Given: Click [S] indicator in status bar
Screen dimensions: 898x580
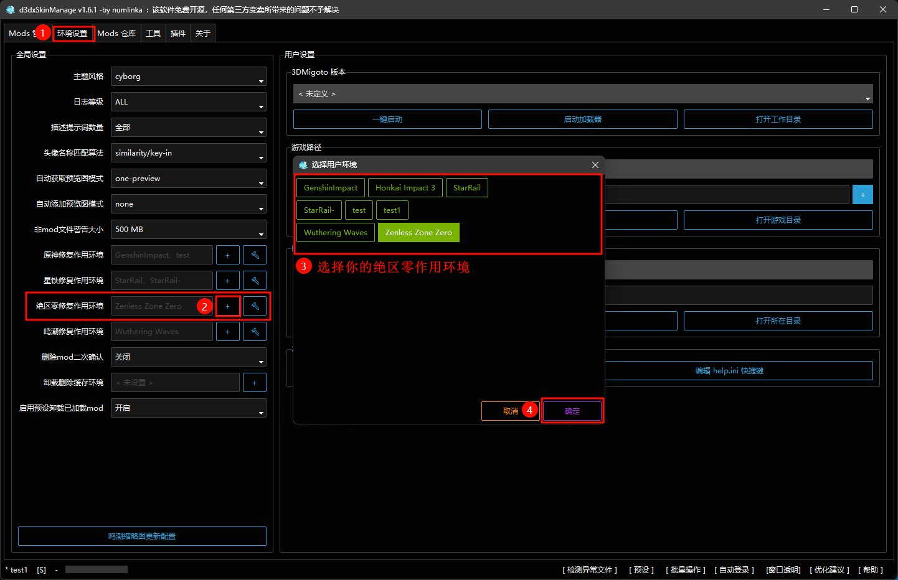Looking at the screenshot, I should tap(41, 570).
